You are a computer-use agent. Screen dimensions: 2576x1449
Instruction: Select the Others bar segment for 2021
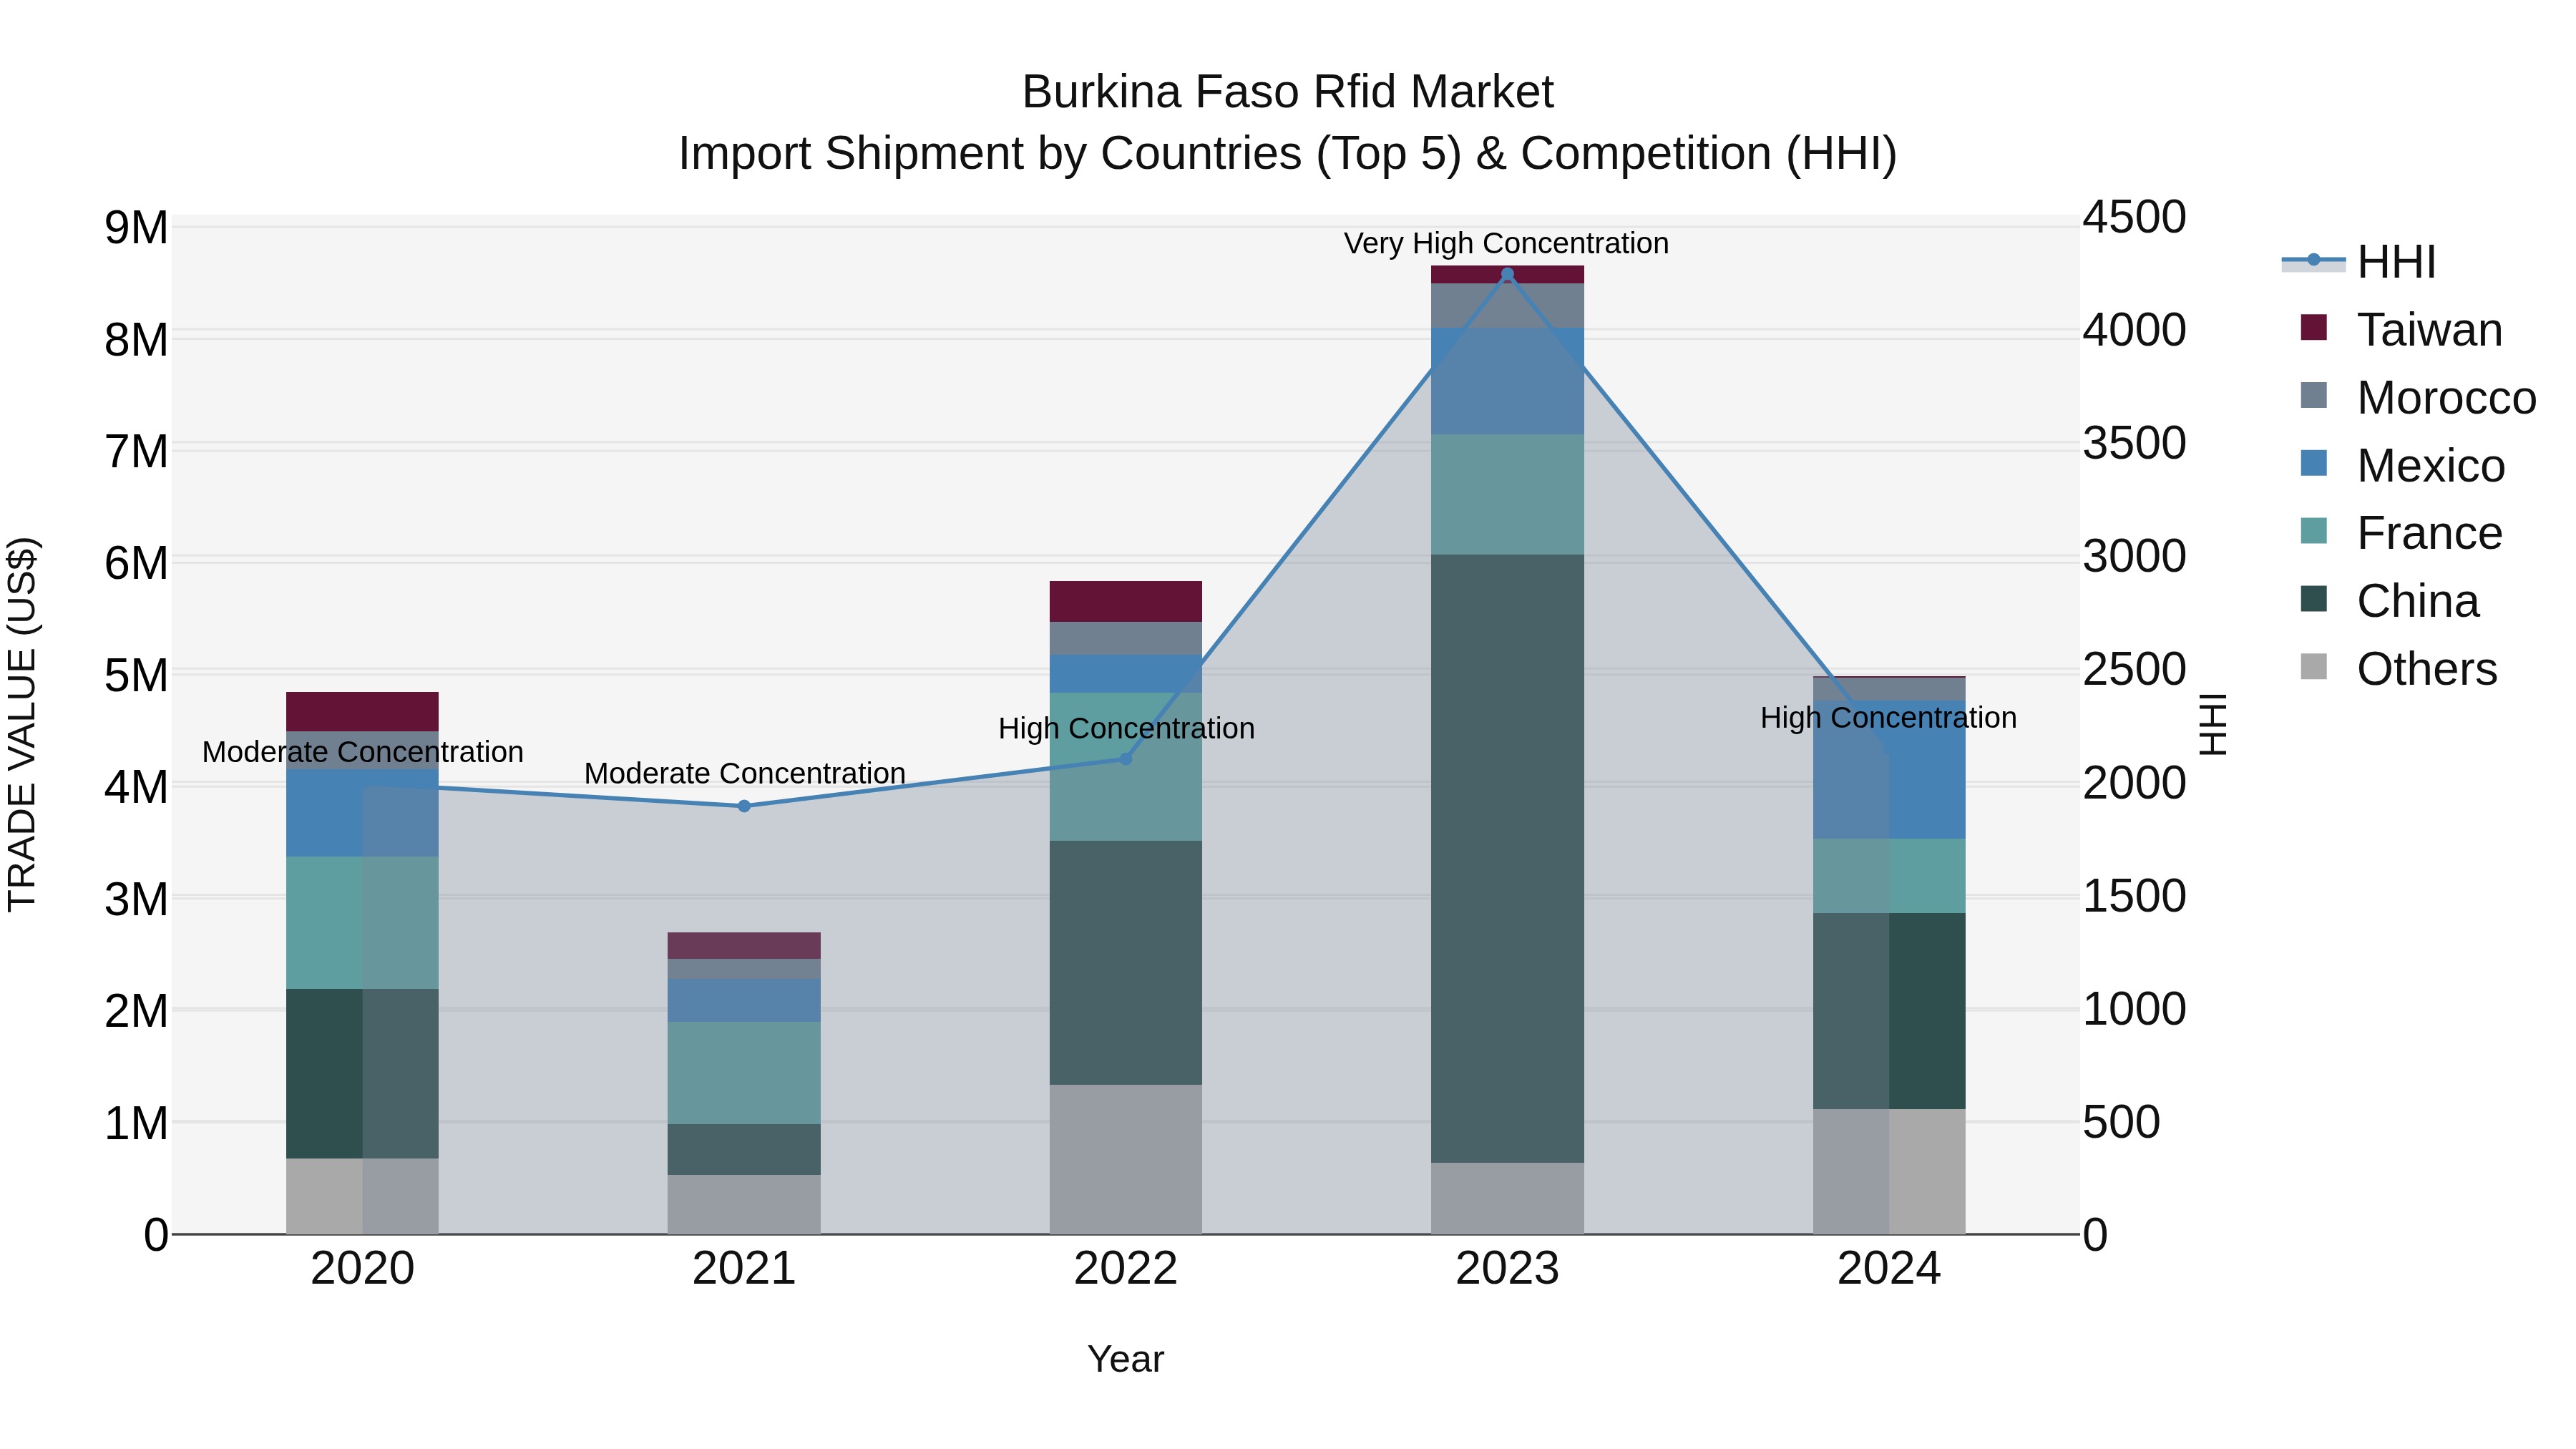[x=744, y=1205]
